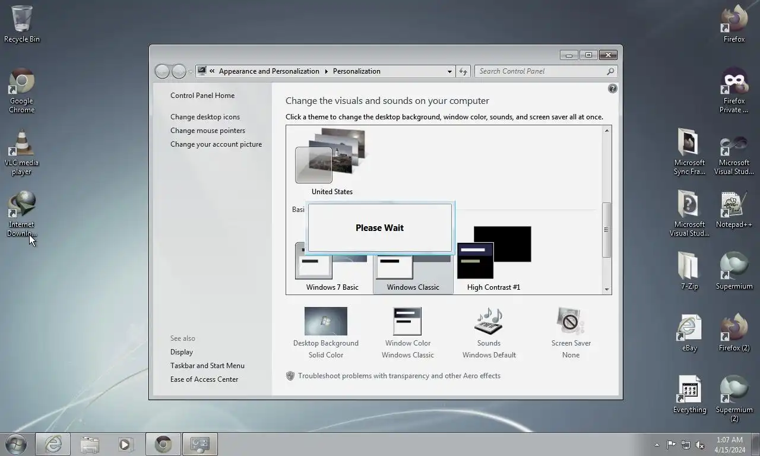This screenshot has width=760, height=456.
Task: Open Desktop Background settings
Action: tap(325, 333)
